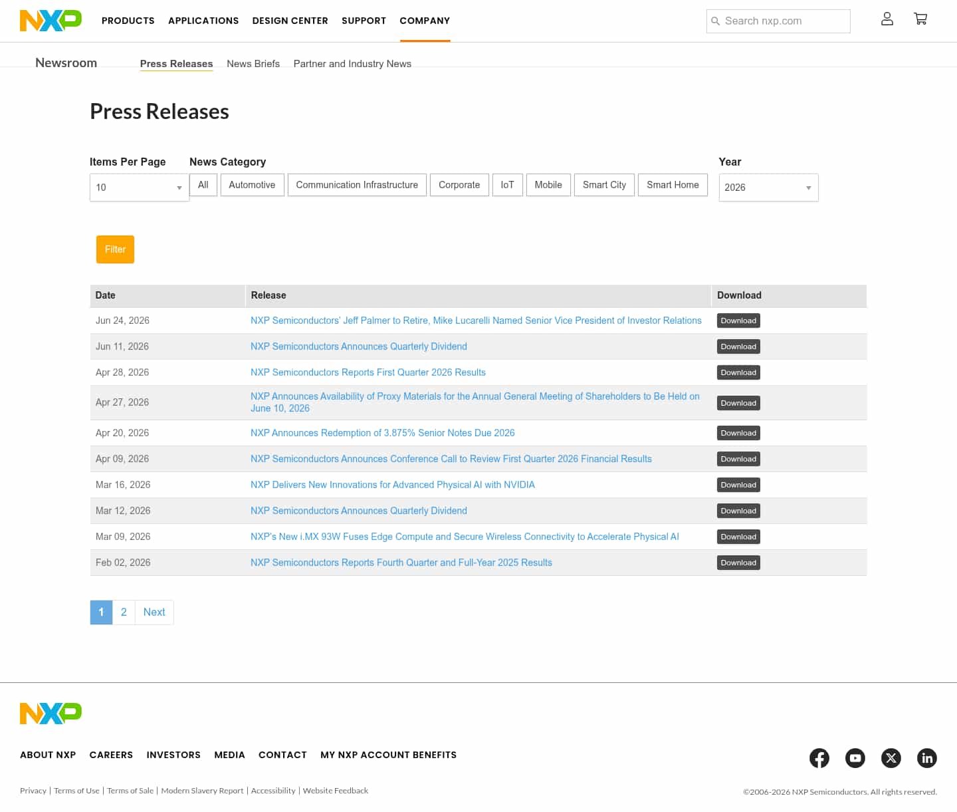Viewport: 957px width, 812px height.
Task: Open the Senior Notes Due 2026 article
Action: (383, 433)
